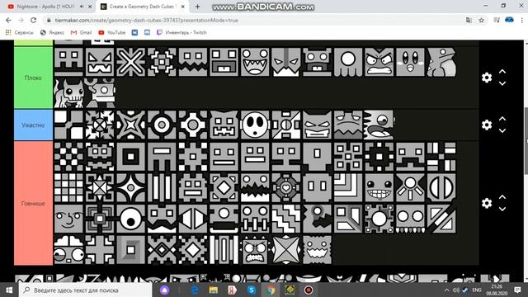
Task: Pick the single-circle octopus cube in Плохо row
Action: point(348,62)
